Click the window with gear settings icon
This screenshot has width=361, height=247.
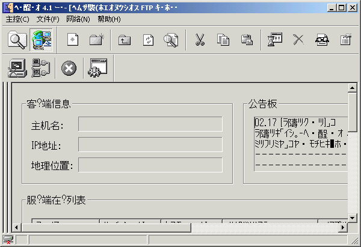pos(97,69)
